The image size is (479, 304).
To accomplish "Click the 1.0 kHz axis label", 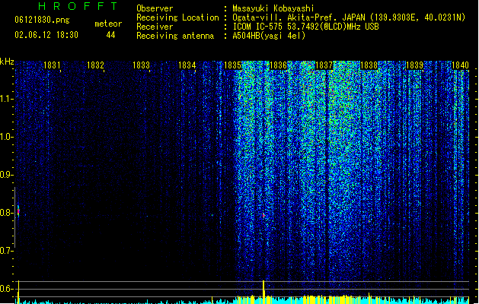I will pos(6,137).
